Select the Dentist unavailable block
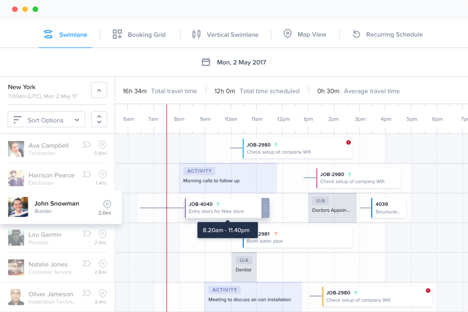Viewport: 468px width, 312px height. click(244, 267)
